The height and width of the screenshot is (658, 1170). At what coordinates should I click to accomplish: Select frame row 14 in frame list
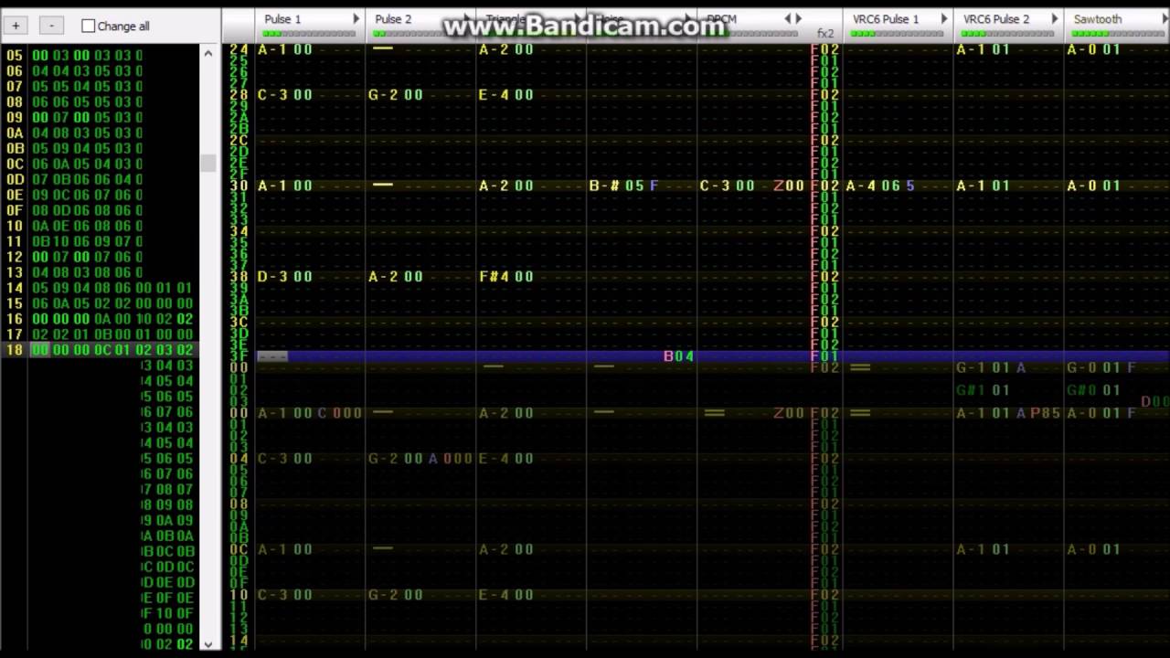pyautogui.click(x=99, y=288)
